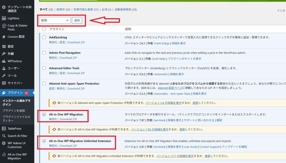The image size is (286, 163).
Task: Click the gear icon beside テンプレートの共通設定
Action: 4,7
